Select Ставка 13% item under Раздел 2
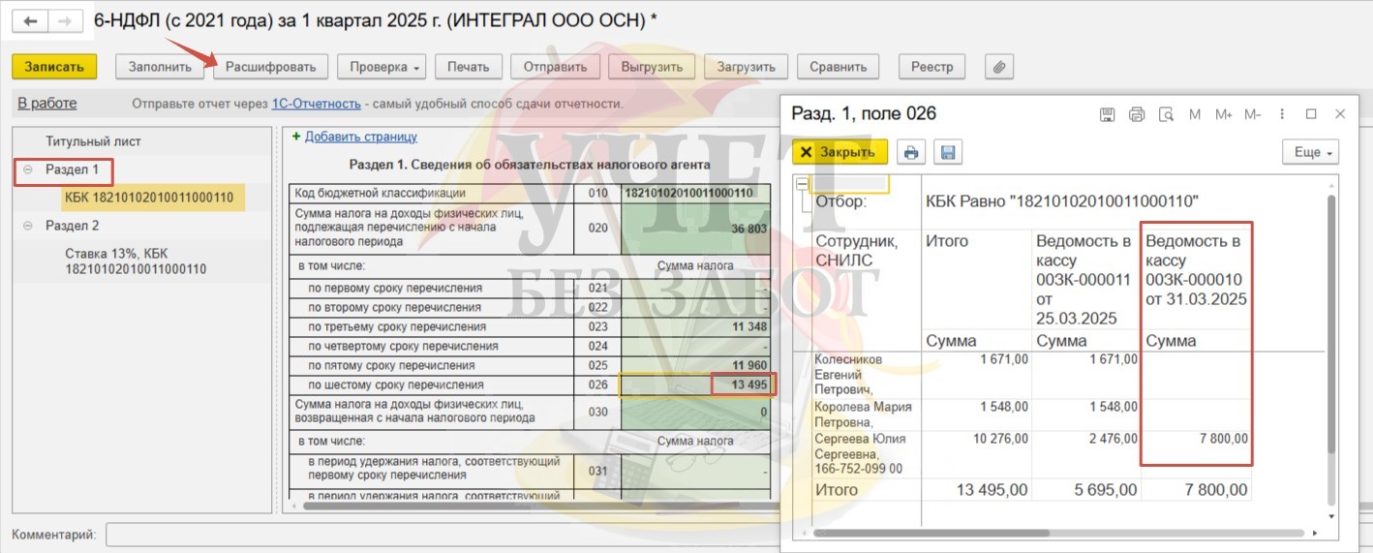This screenshot has height=553, width=1373. point(135,261)
